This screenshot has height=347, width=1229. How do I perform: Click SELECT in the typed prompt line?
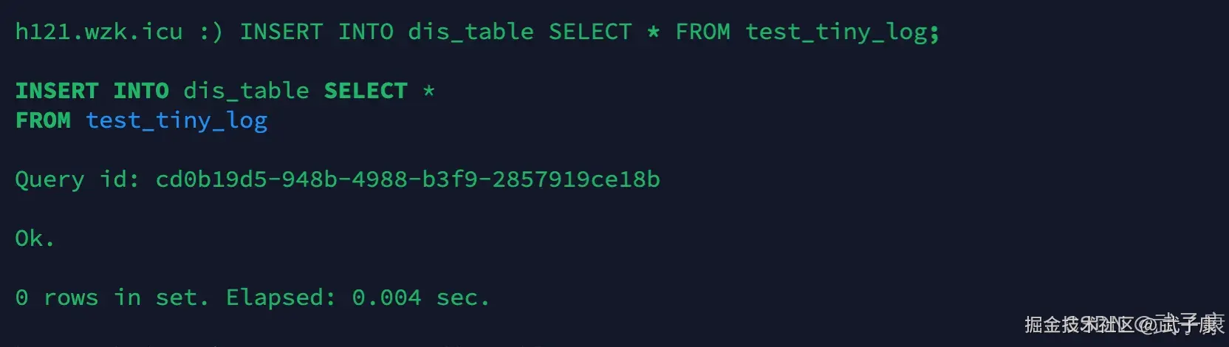click(x=589, y=32)
